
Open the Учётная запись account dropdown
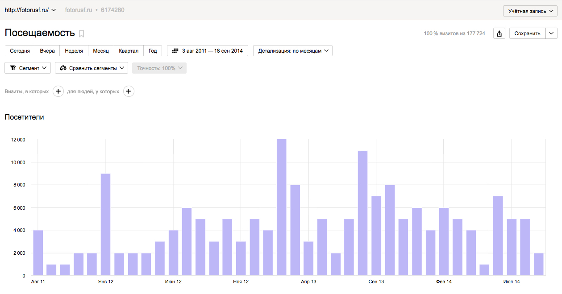coord(530,11)
